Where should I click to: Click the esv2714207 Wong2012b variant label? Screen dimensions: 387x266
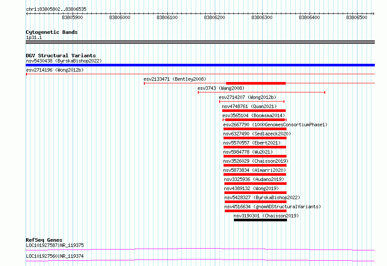tap(247, 97)
